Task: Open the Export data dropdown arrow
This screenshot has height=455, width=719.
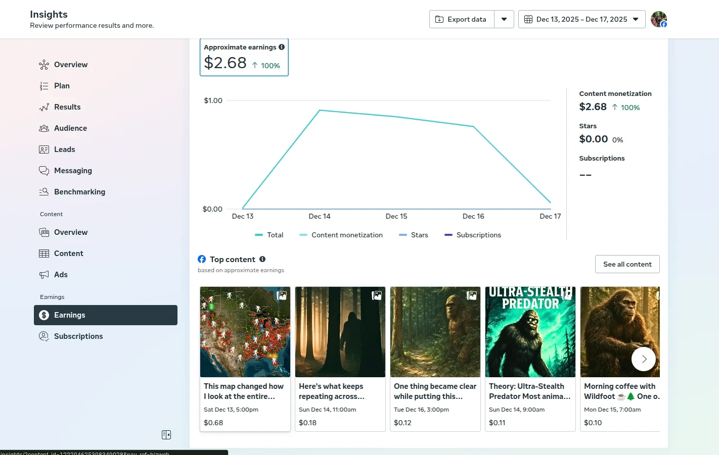Action: point(504,19)
